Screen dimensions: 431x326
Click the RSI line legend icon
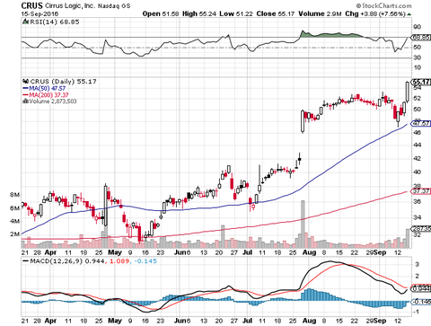click(x=25, y=22)
